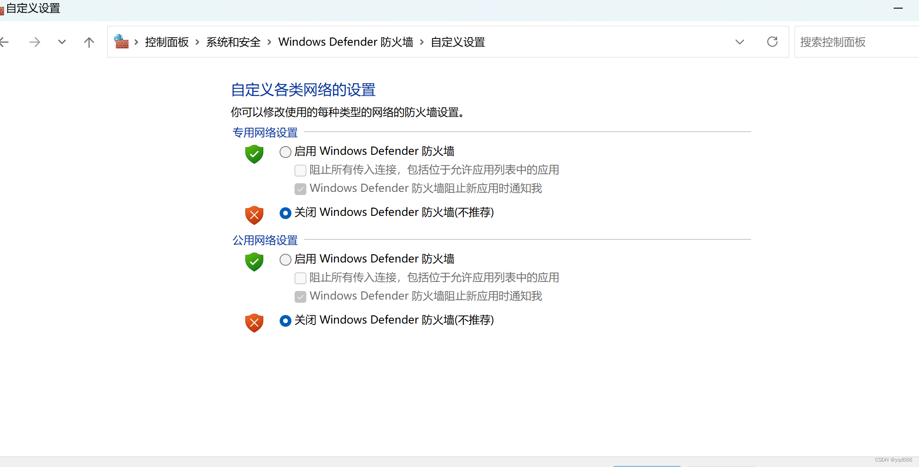The image size is (919, 467).
Task: Enable Windows Defender firewall for public network
Action: coord(286,259)
